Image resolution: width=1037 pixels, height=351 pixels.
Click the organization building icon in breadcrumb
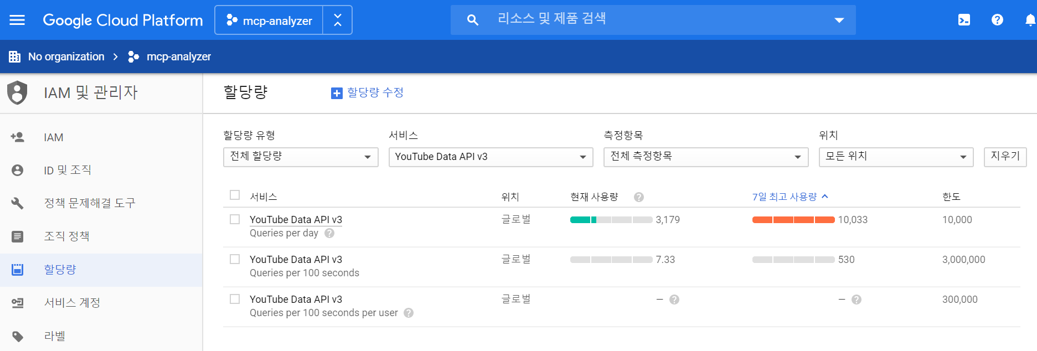15,56
